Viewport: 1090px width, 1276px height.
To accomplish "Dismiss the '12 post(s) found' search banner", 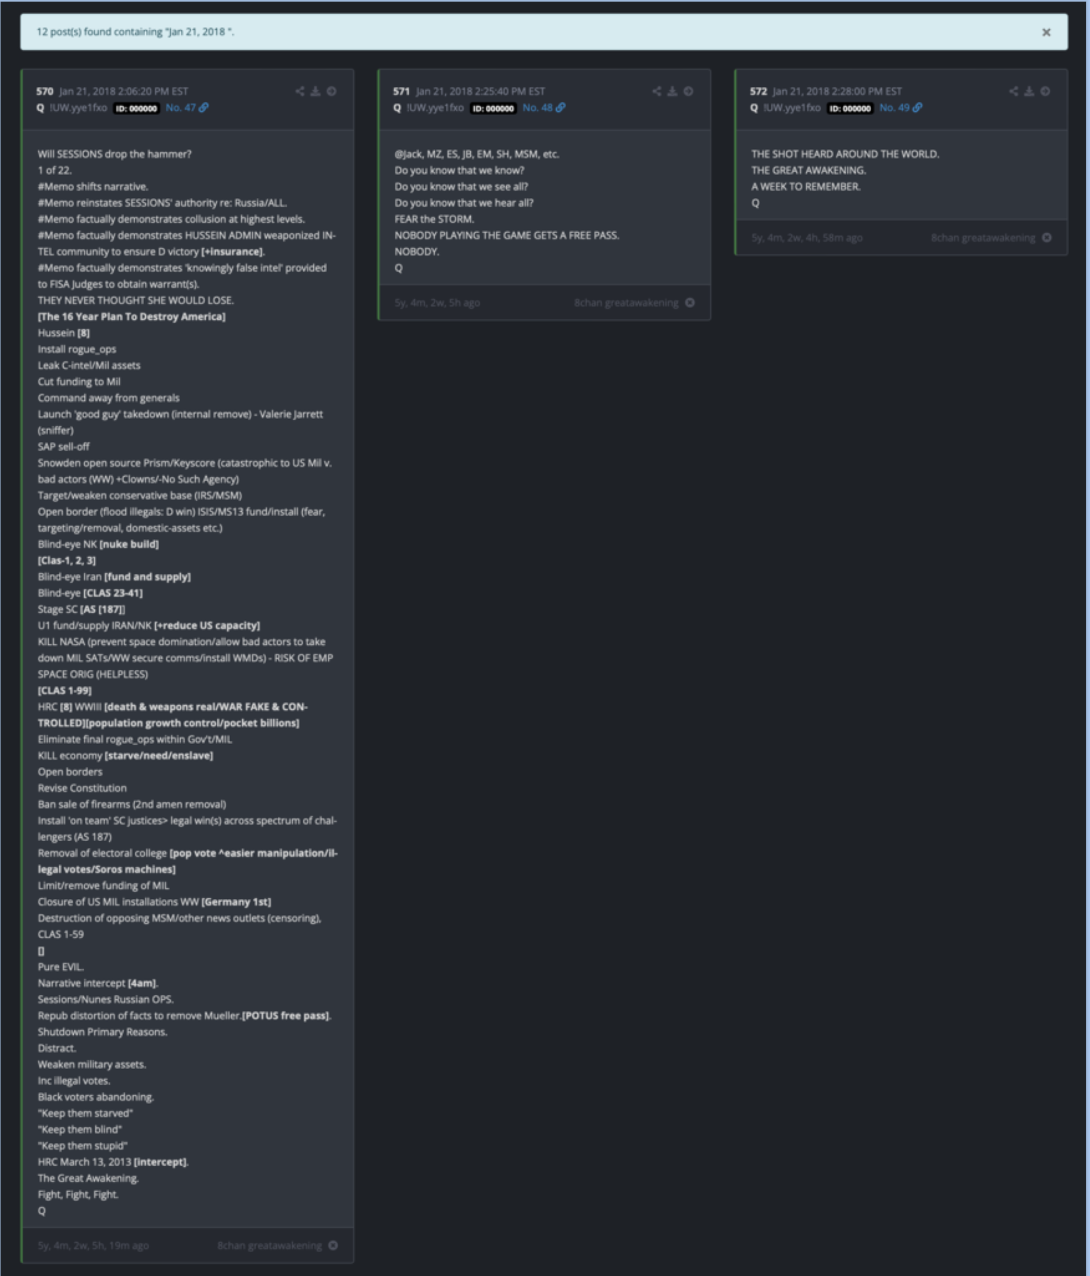I will [1045, 32].
